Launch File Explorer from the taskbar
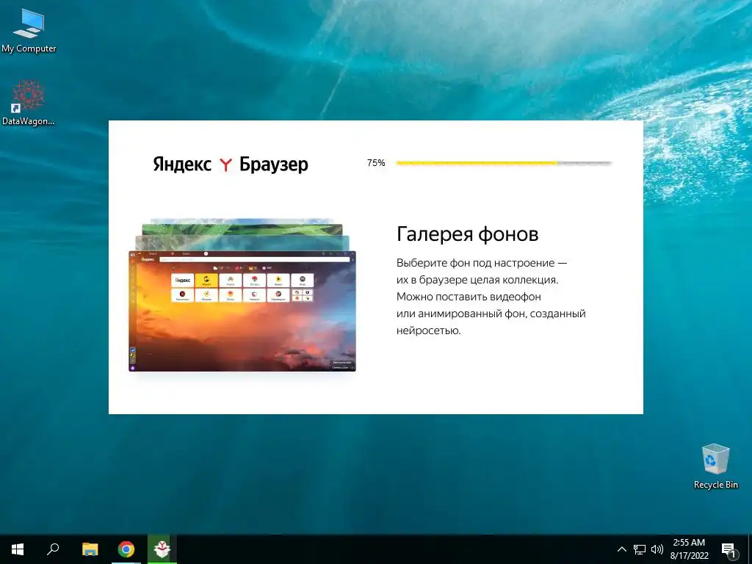 pos(90,549)
